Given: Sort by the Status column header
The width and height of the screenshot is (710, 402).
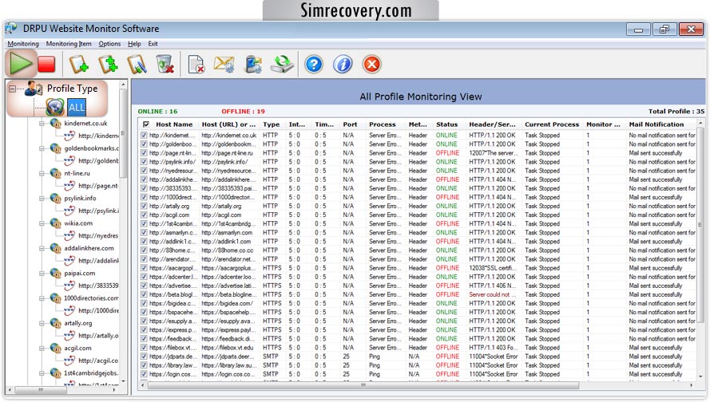Looking at the screenshot, I should point(447,124).
